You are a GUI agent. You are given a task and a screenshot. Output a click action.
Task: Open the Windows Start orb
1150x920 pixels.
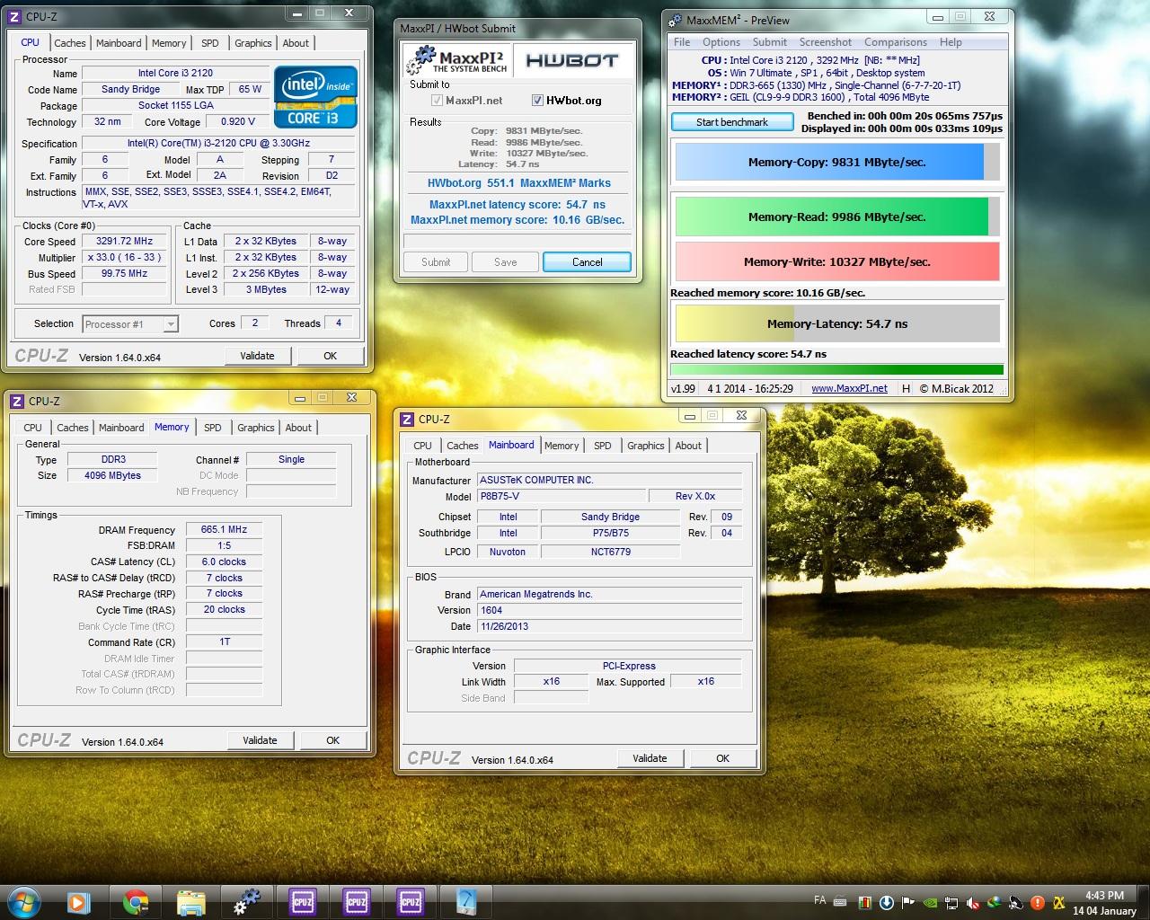pyautogui.click(x=24, y=901)
